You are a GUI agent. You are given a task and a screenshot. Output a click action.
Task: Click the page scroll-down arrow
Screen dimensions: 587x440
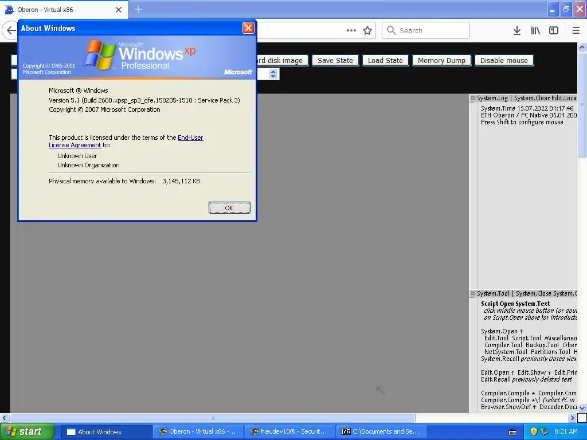(582, 408)
